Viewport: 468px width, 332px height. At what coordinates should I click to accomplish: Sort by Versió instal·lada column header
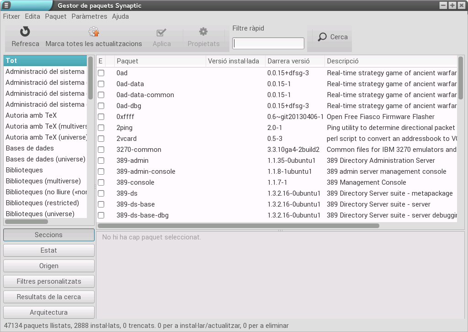click(234, 61)
